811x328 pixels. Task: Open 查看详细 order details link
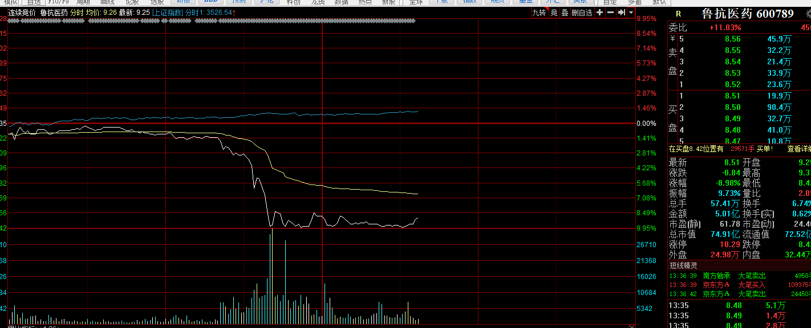pyautogui.click(x=799, y=149)
